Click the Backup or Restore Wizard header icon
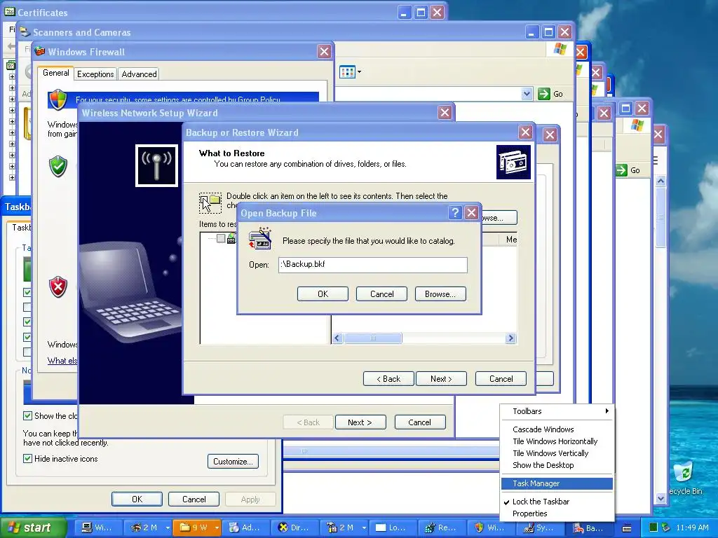 513,163
